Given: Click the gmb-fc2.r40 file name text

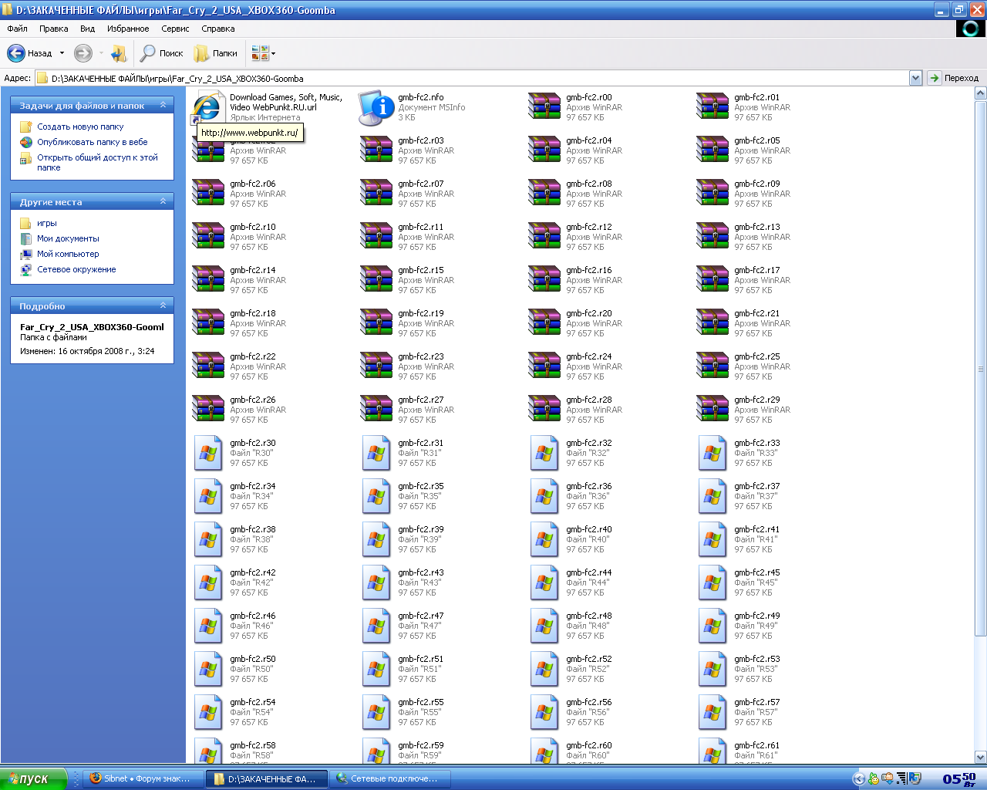Looking at the screenshot, I should click(589, 529).
